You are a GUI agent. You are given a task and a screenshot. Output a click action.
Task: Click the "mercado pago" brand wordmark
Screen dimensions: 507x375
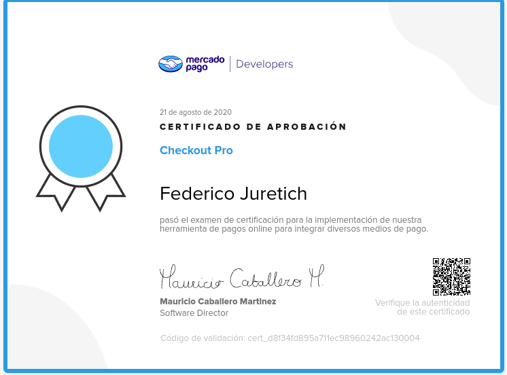205,64
